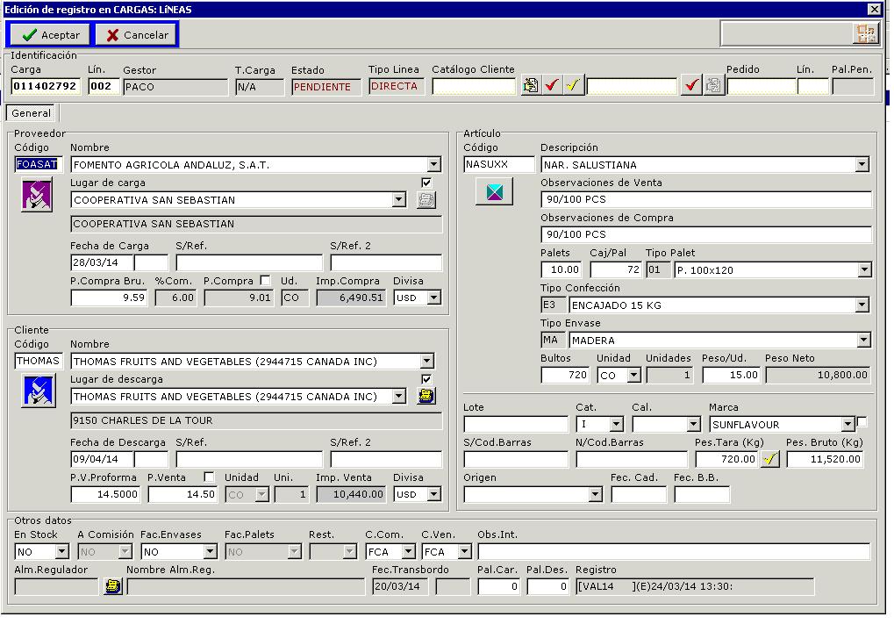Viewport: 894px width, 624px height.
Task: Click the yellow checkmark beside Pes.Tara
Action: point(769,459)
